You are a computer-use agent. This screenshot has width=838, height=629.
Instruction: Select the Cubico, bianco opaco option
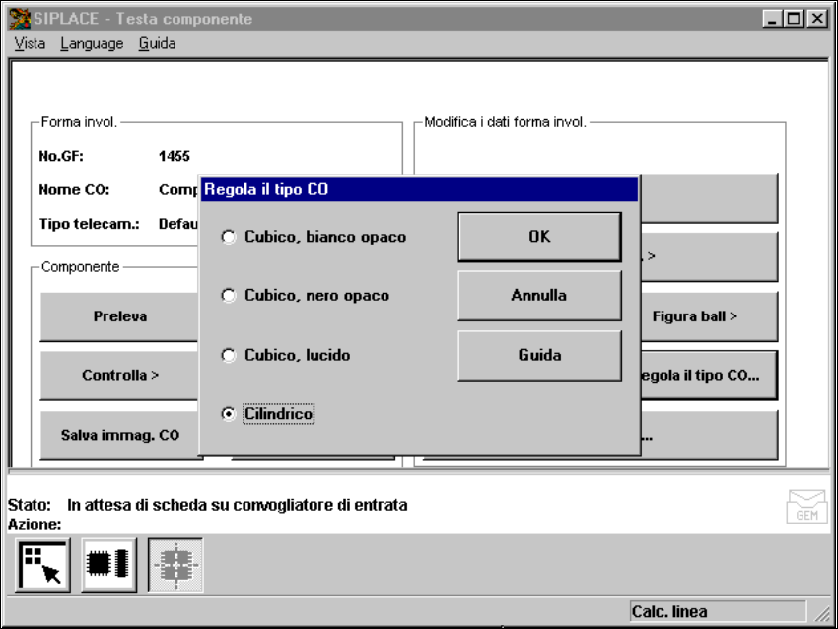229,237
